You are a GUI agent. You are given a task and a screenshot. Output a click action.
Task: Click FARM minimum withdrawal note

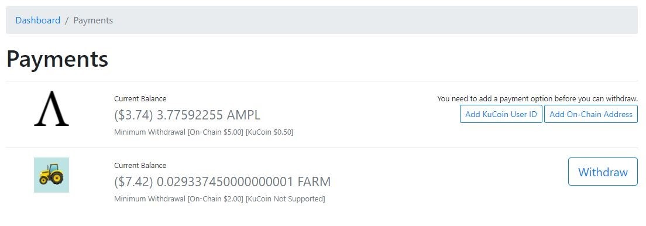point(219,199)
